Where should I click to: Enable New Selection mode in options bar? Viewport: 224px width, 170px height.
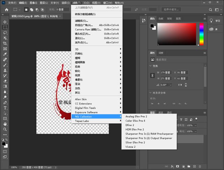26,10
